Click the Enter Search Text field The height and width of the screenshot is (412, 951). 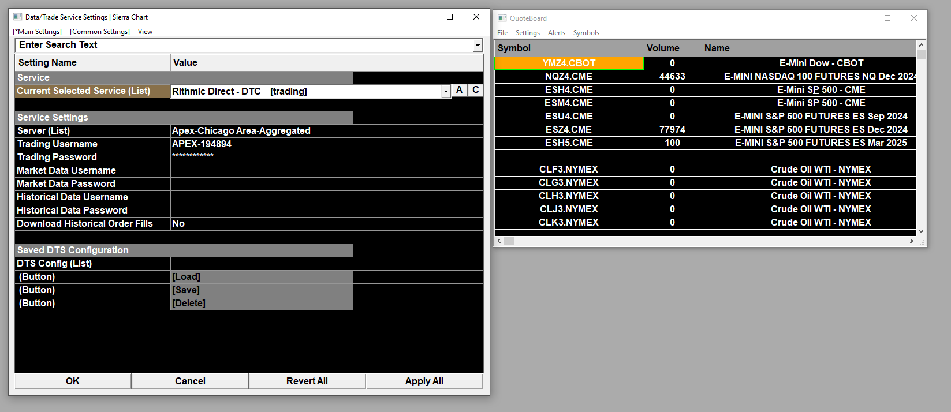[x=244, y=45]
